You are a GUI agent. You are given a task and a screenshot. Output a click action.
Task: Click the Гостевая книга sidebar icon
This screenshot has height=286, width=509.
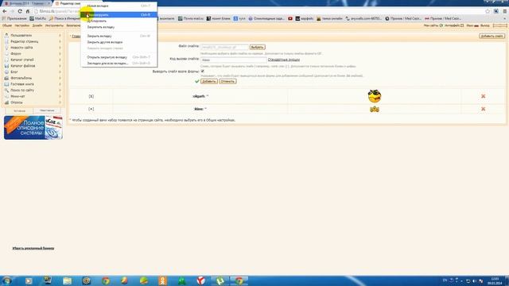point(6,84)
